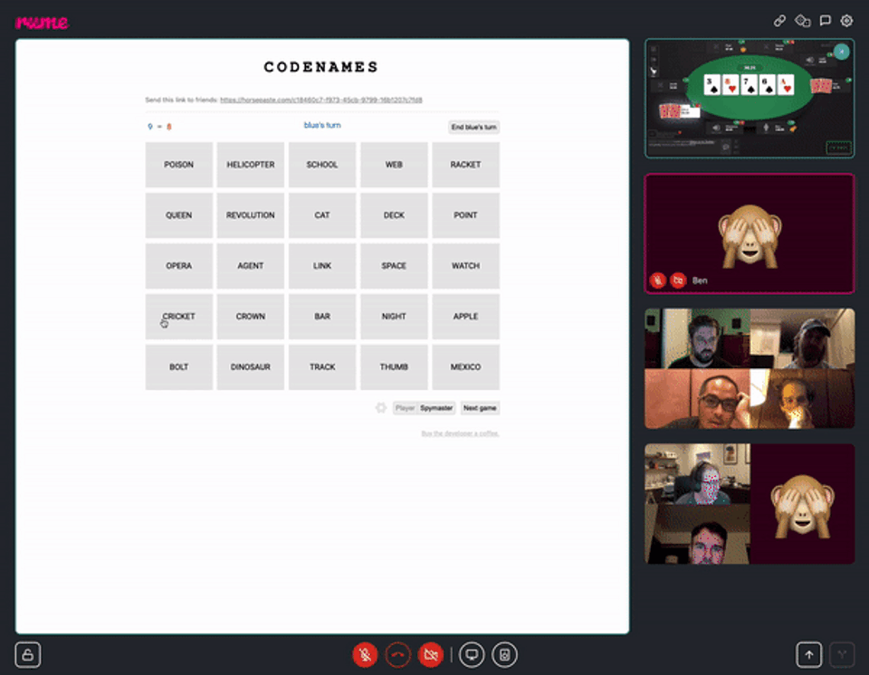869x675 pixels.
Task: Tap the APPLE card
Action: point(465,317)
